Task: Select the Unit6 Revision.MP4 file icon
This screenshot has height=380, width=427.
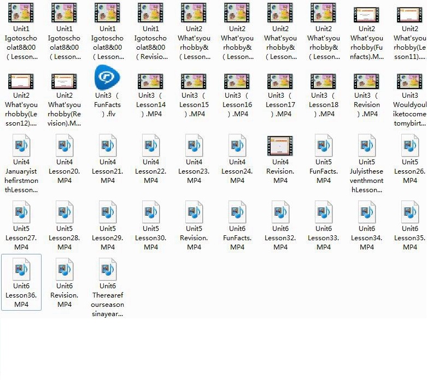Action: (x=65, y=270)
